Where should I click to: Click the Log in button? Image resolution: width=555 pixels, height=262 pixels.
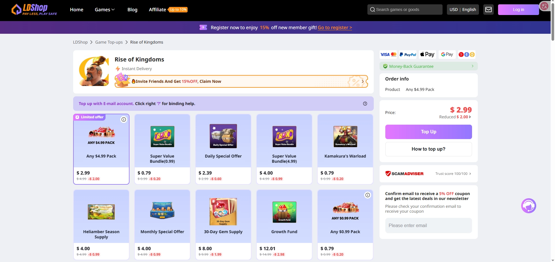518,10
